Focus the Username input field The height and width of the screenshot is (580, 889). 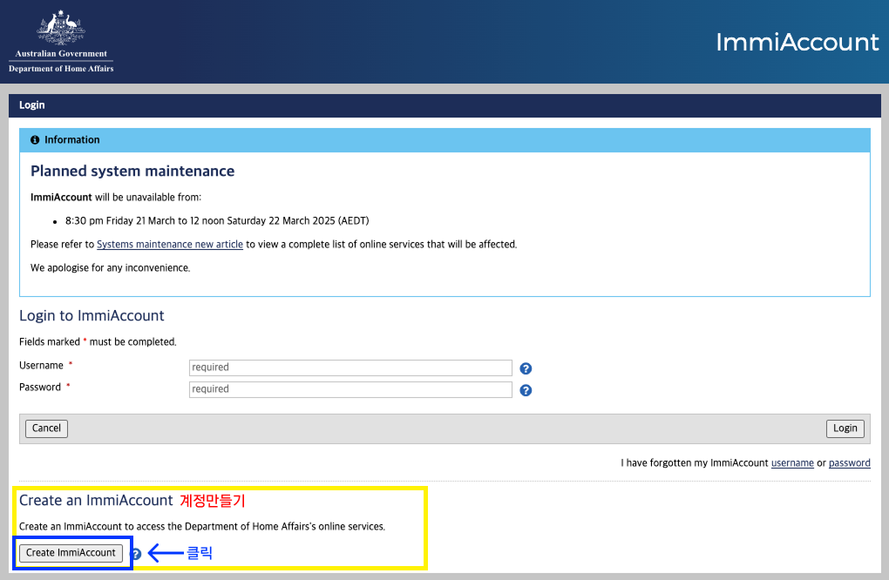[x=350, y=368]
